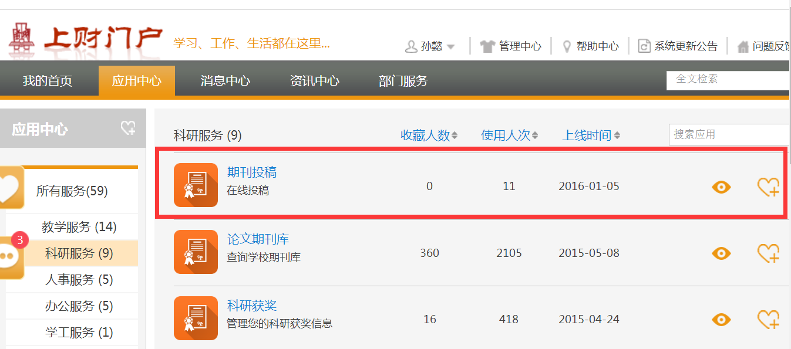Image resolution: width=791 pixels, height=349 pixels.
Task: Open chat bubble with 3 notifications
Action: (10, 257)
